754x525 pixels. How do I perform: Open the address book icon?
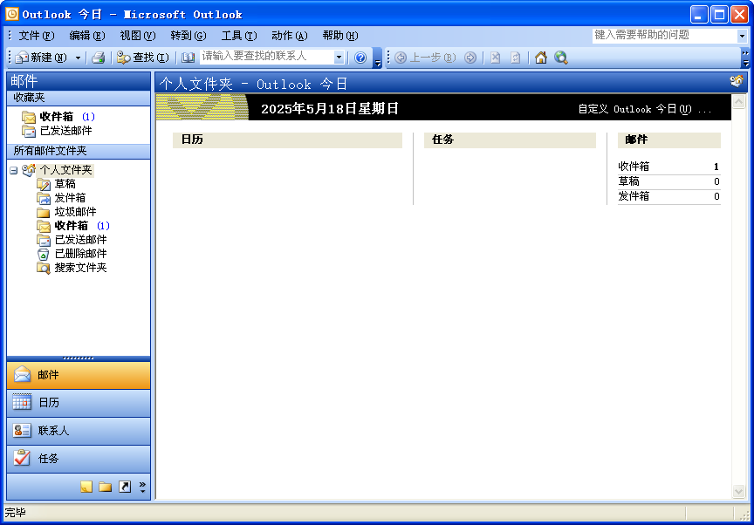(188, 58)
